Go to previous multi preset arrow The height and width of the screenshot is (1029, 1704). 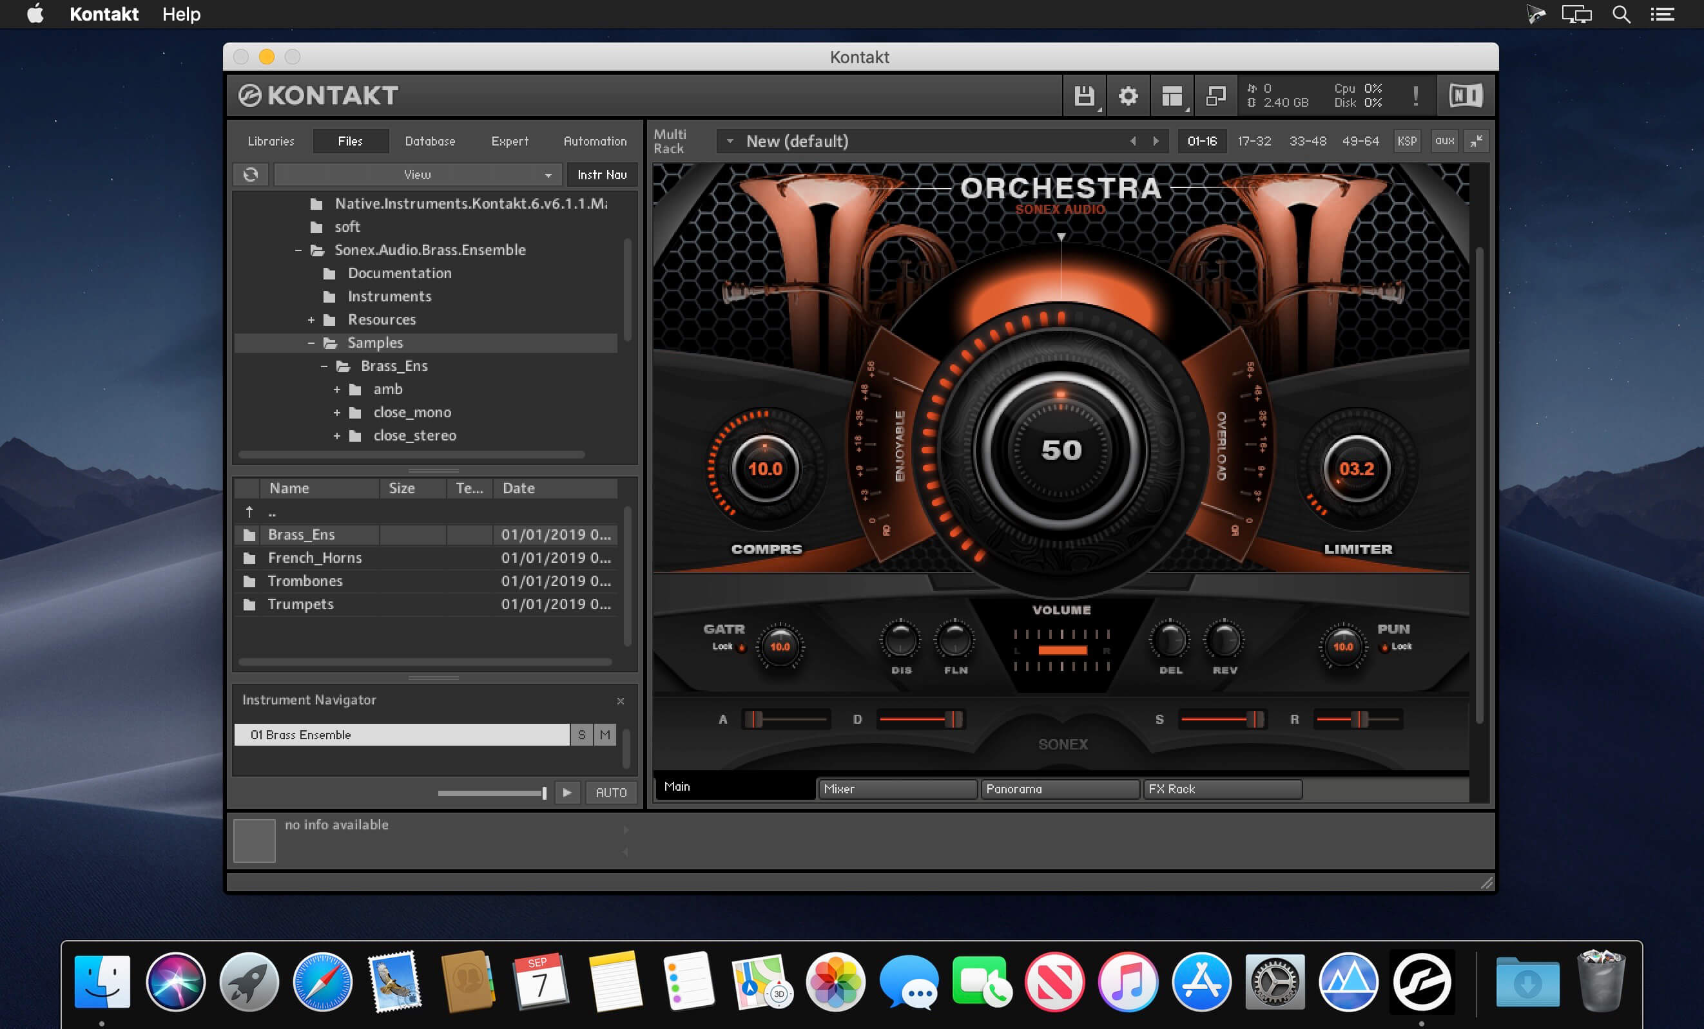[1133, 141]
